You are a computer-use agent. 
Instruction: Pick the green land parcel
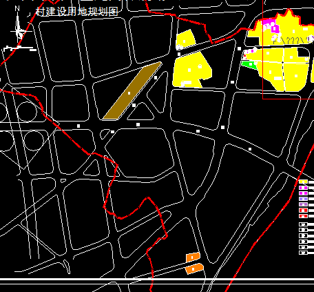pyautogui.click(x=249, y=64)
